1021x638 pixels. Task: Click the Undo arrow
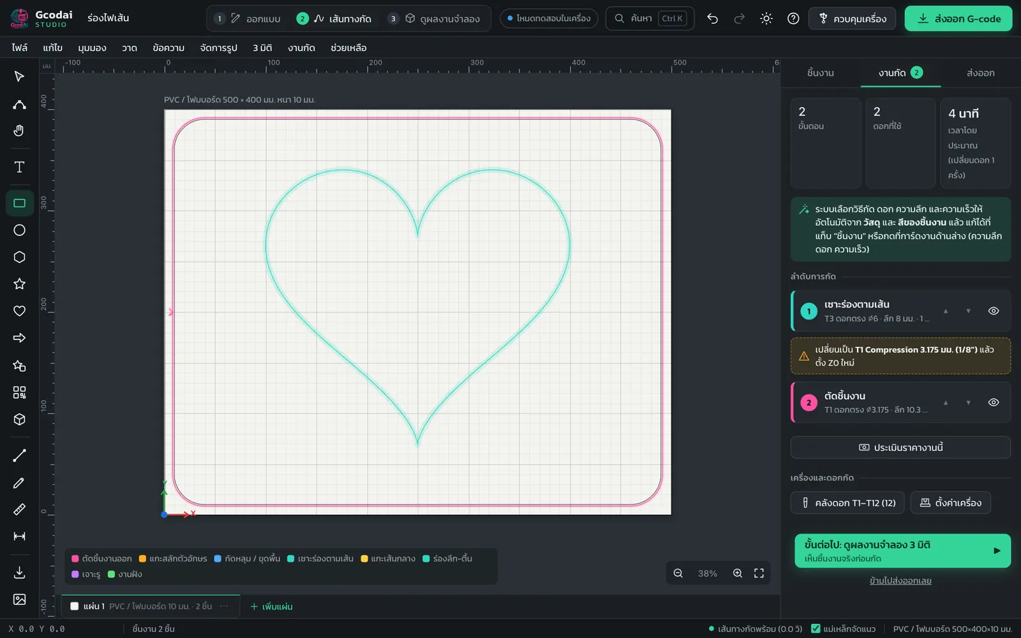[713, 19]
